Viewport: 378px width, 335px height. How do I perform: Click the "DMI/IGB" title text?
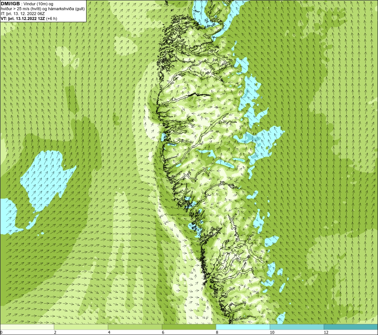pyautogui.click(x=10, y=4)
